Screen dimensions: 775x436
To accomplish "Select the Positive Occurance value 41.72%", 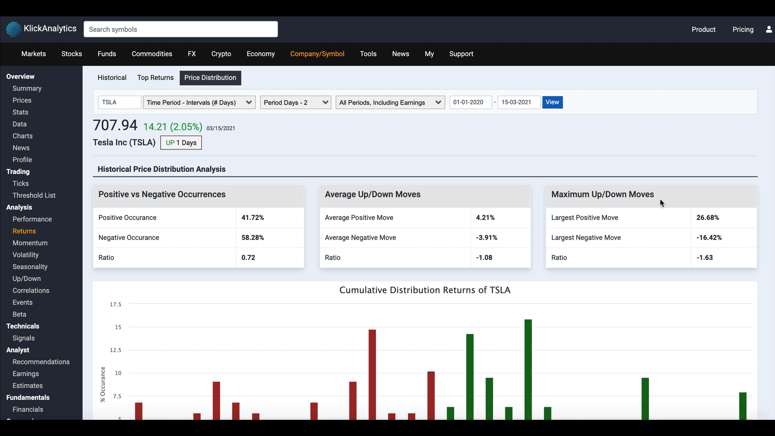I will 253,218.
